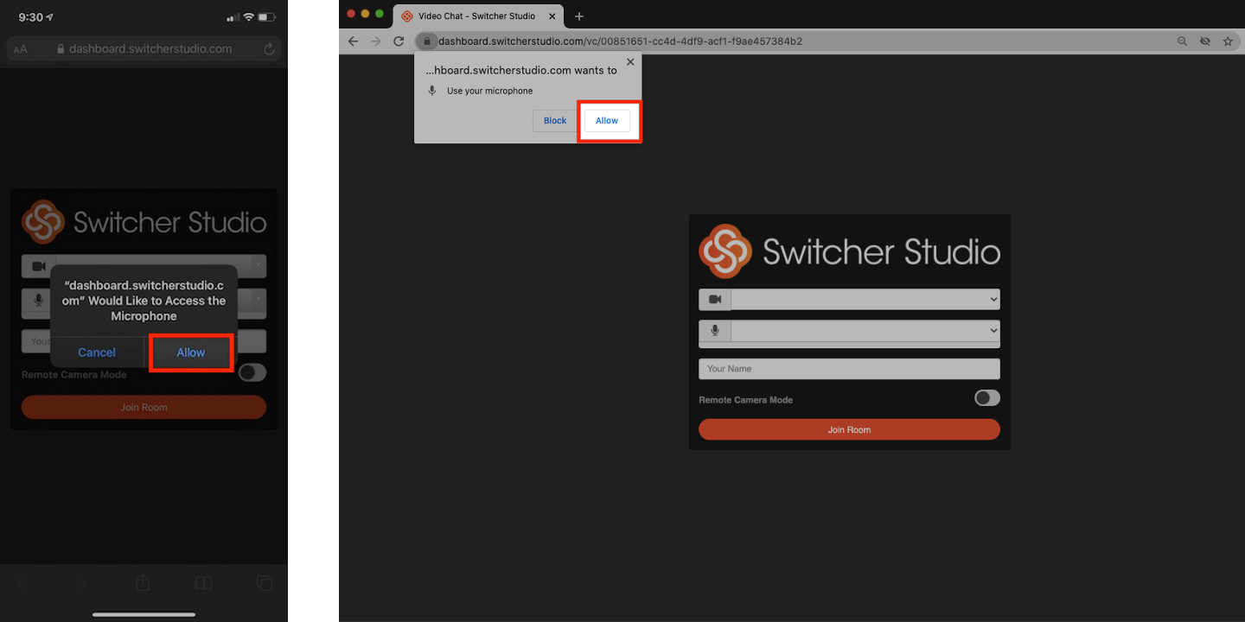This screenshot has height=622, width=1245.
Task: Click "Remote Camera Mode" label in Chrome
Action: point(745,400)
